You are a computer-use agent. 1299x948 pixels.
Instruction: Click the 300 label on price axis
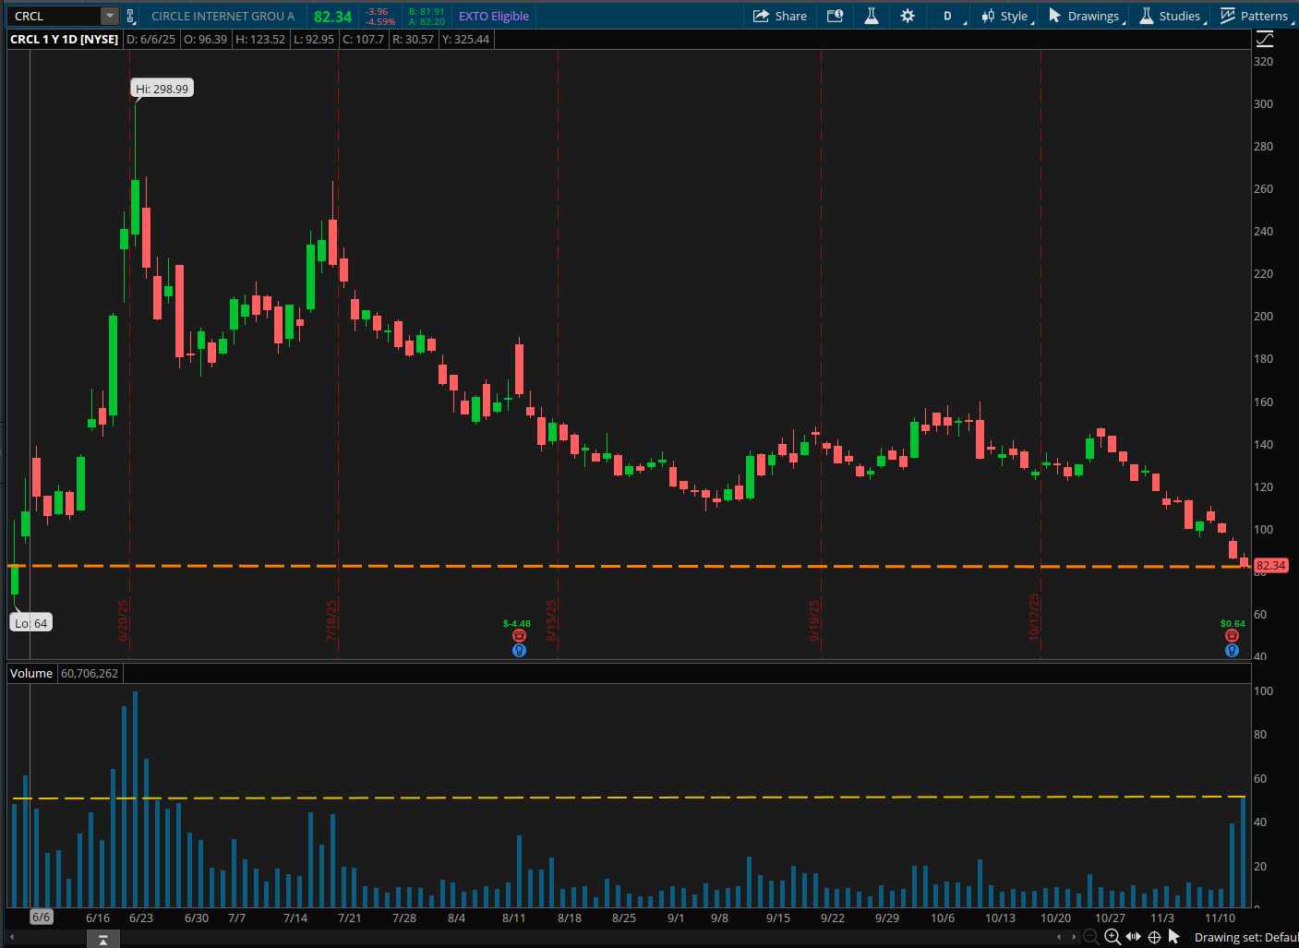(x=1263, y=103)
